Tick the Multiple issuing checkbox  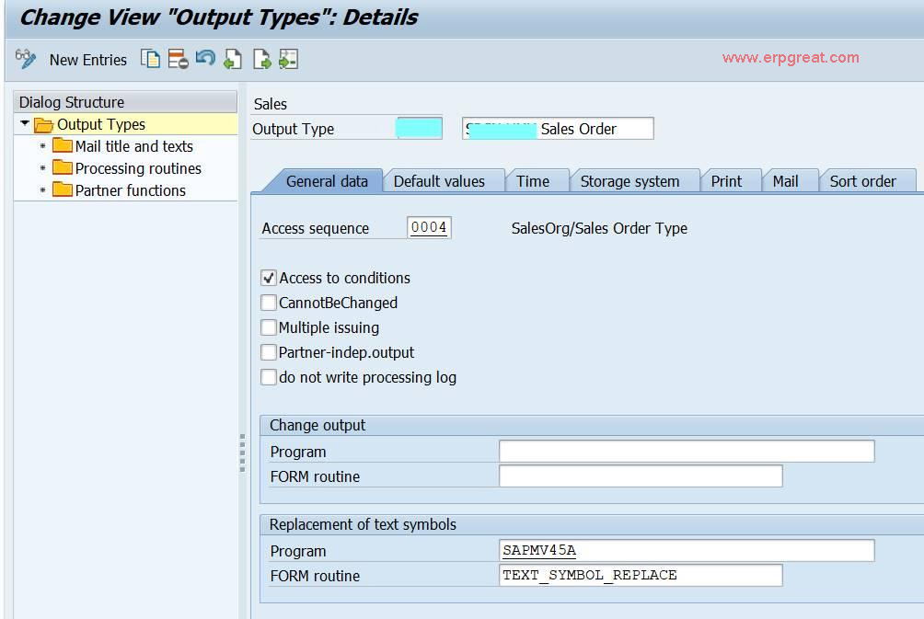click(x=269, y=327)
